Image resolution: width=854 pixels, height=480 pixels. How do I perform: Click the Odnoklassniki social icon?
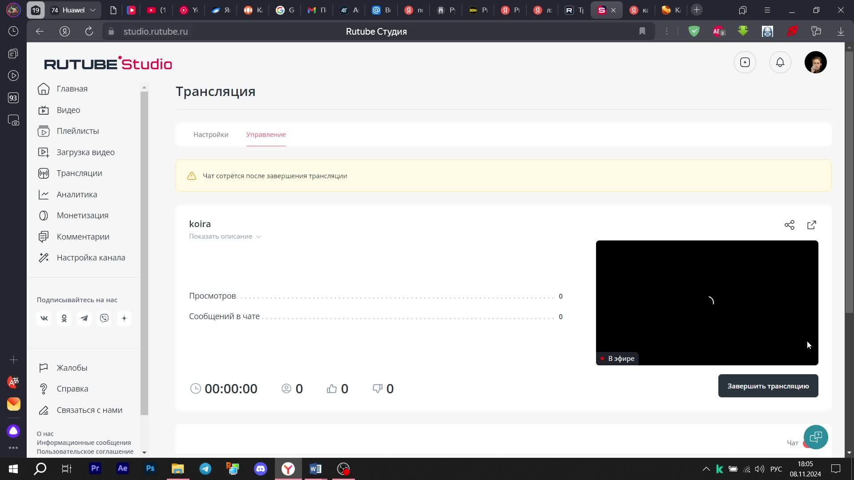(x=64, y=318)
